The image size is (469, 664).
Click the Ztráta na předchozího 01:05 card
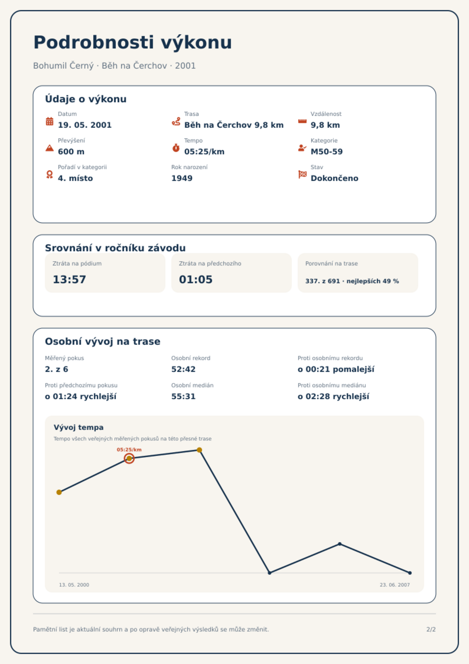231,273
